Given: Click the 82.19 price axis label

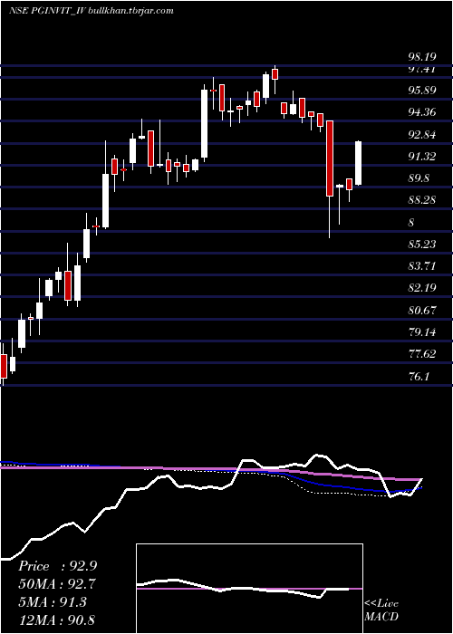Looking at the screenshot, I should 423,288.
